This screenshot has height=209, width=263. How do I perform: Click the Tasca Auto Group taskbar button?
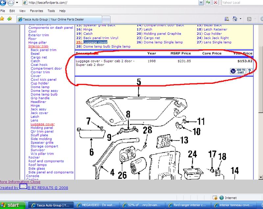coord(51,205)
